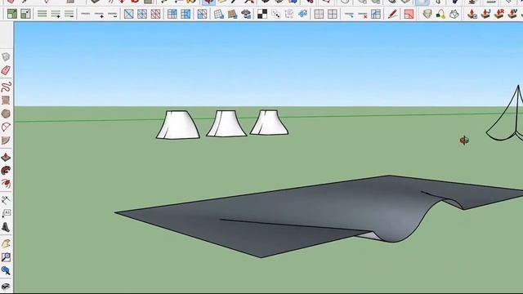Click the second gray four-pane grid icon

point(333,14)
